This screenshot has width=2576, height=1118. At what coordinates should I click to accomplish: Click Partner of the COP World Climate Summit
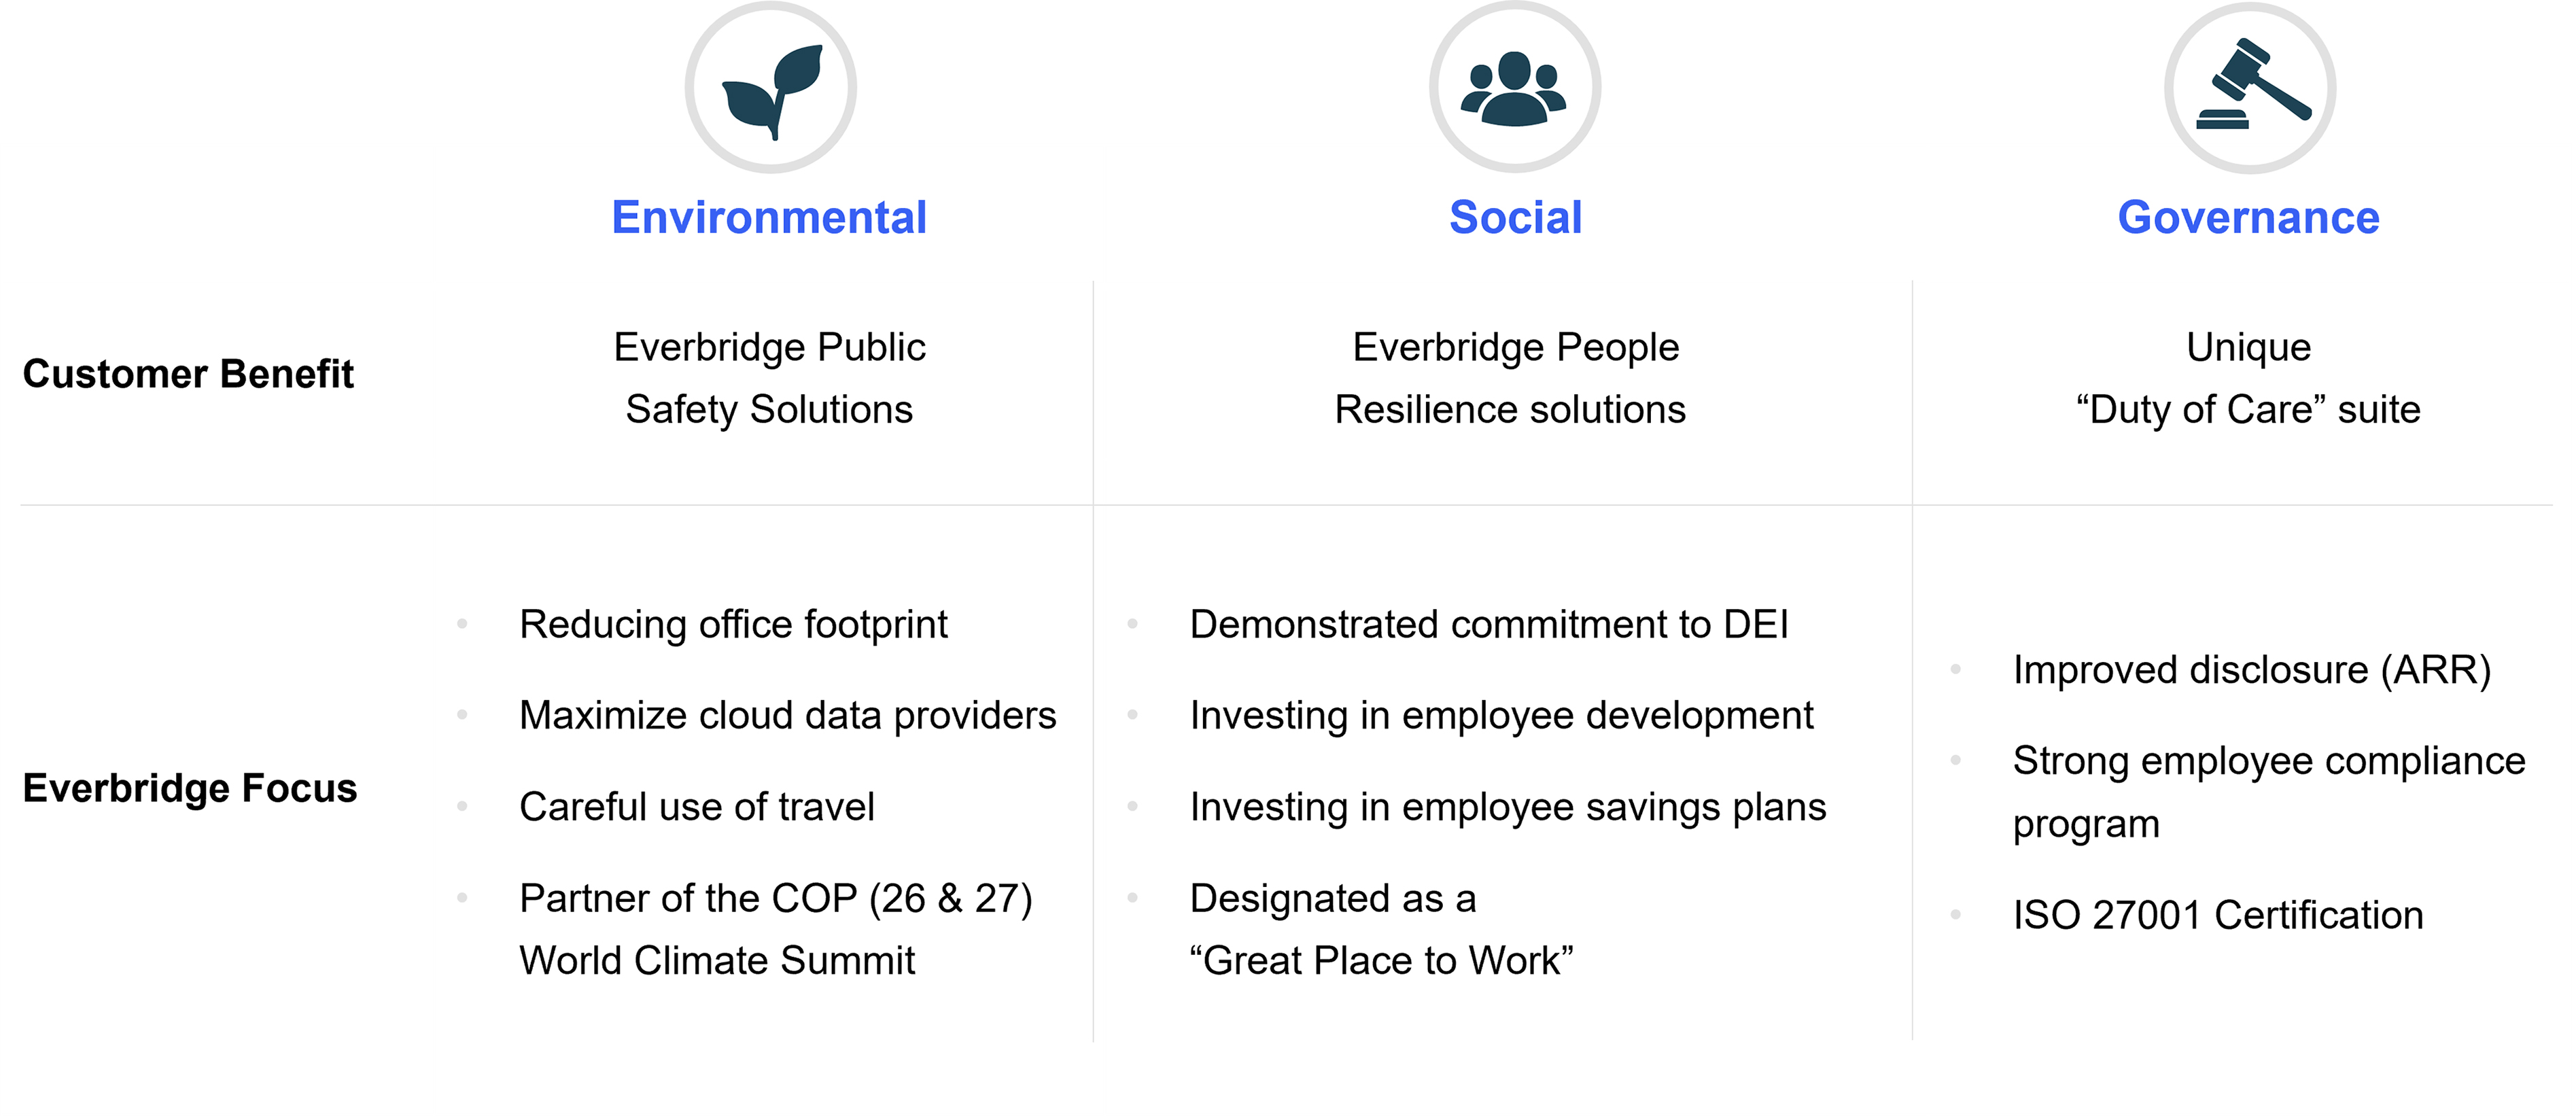click(776, 929)
